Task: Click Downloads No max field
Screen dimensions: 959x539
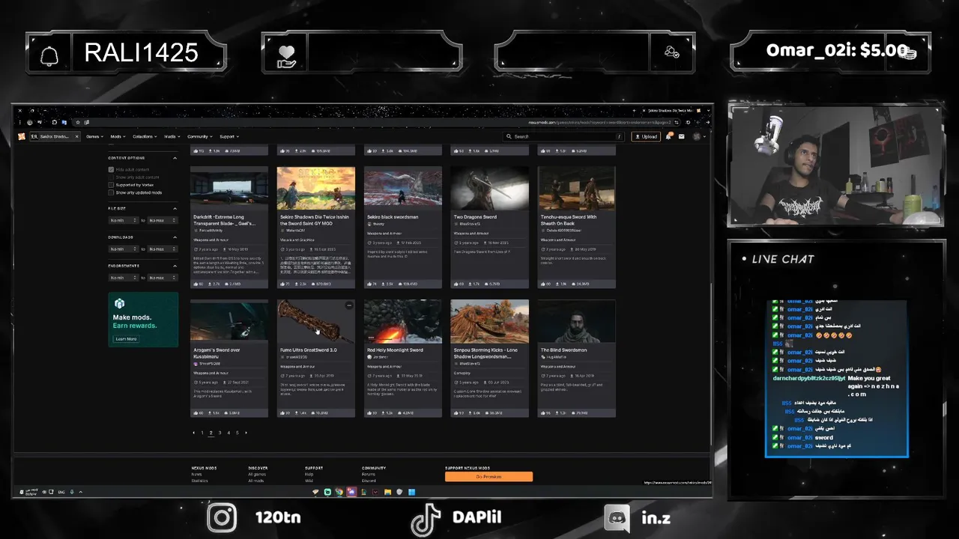Action: pyautogui.click(x=163, y=249)
